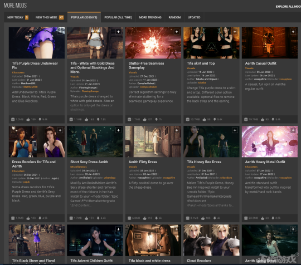Click the plus icon on the Aerith Flirty Dress card
The image size is (301, 265).
click(x=177, y=130)
